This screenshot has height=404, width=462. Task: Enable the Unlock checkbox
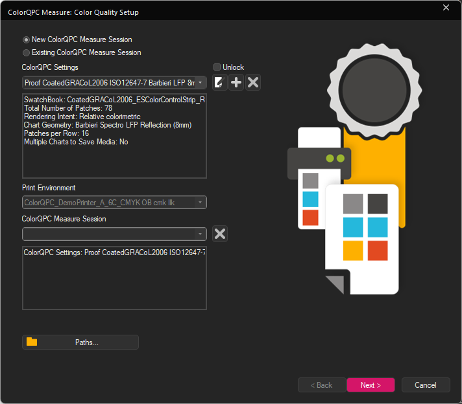(x=217, y=67)
